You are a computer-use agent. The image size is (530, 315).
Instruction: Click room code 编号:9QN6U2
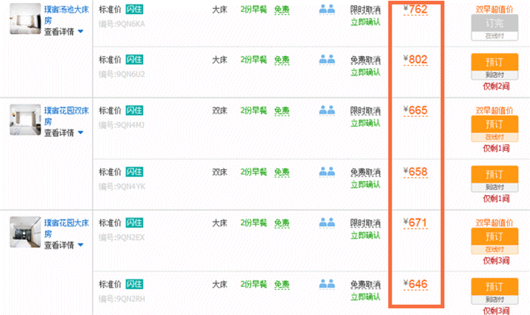tap(121, 74)
